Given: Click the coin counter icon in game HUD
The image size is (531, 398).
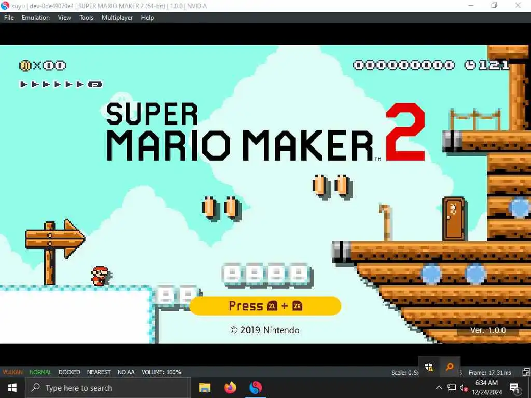Looking at the screenshot, I should tap(25, 65).
